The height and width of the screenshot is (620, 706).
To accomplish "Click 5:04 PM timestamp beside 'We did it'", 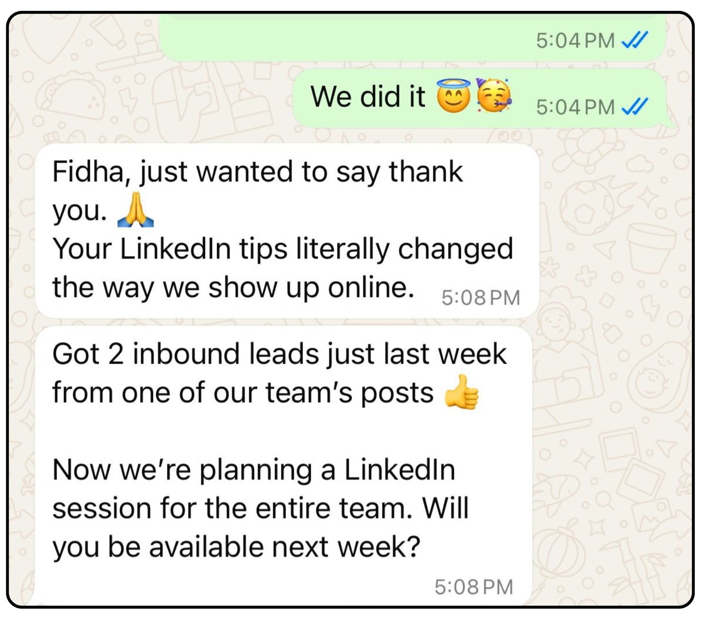I will 575,107.
